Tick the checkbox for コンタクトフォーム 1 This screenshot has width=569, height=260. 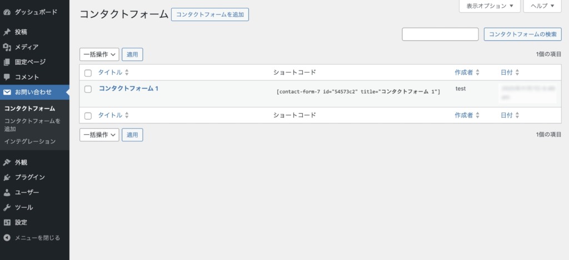click(x=88, y=89)
